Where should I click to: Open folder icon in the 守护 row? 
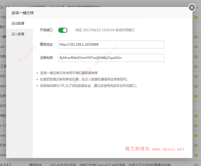coord(196,76)
